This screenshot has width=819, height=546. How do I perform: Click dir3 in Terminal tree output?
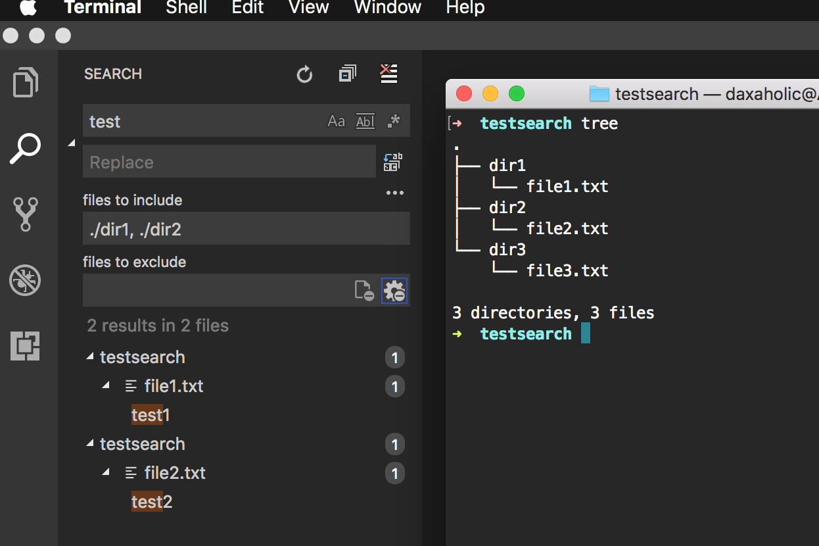coord(507,249)
